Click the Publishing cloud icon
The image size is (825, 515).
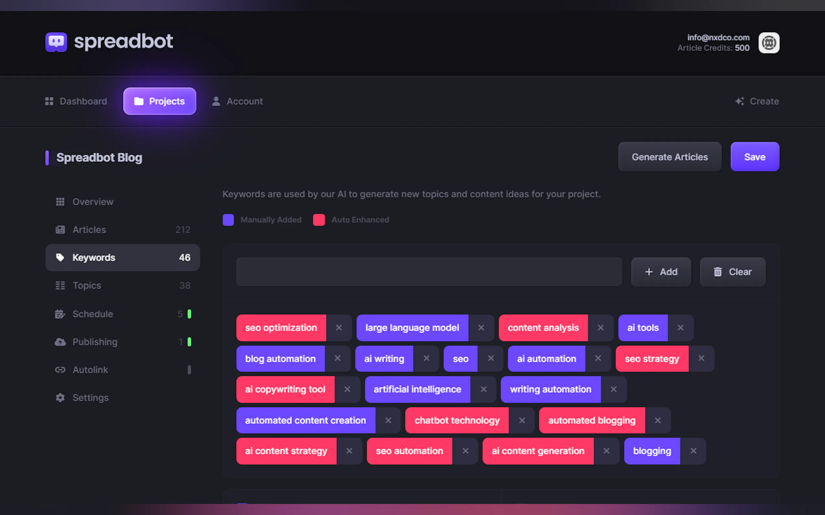[x=60, y=342]
